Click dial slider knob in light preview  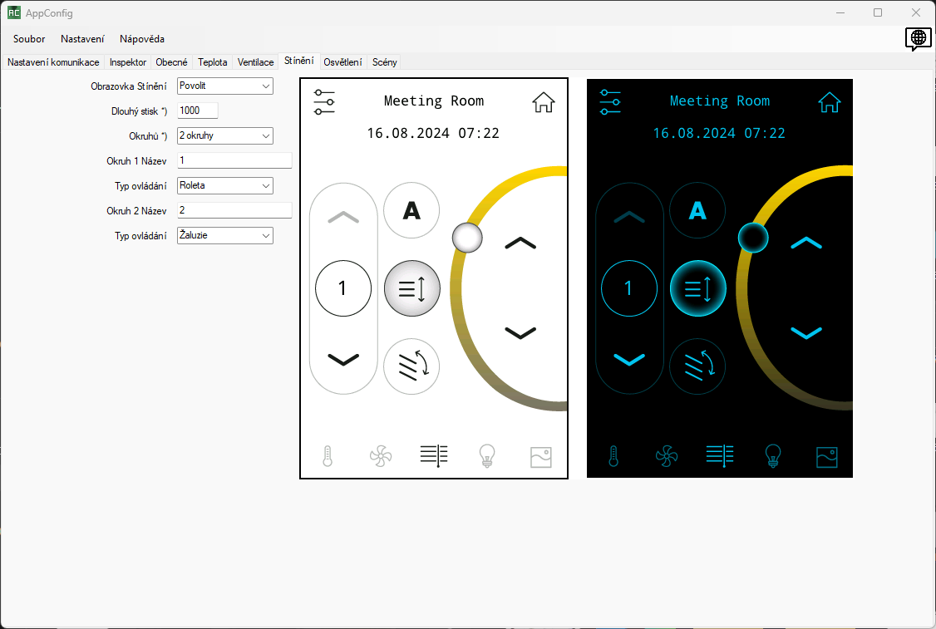(467, 238)
